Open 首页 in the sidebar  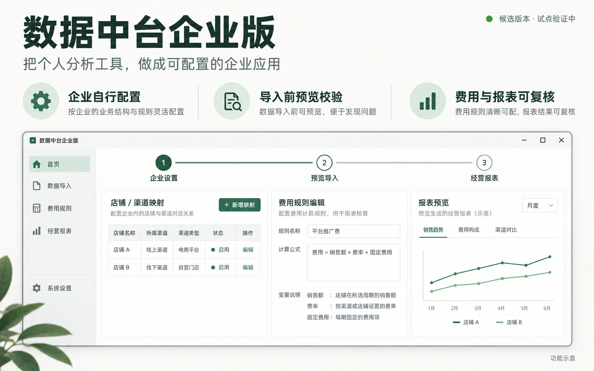tap(60, 164)
